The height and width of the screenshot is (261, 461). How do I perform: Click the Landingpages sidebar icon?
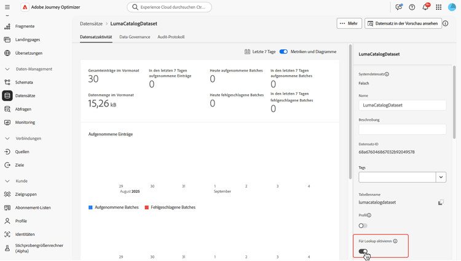[7, 39]
